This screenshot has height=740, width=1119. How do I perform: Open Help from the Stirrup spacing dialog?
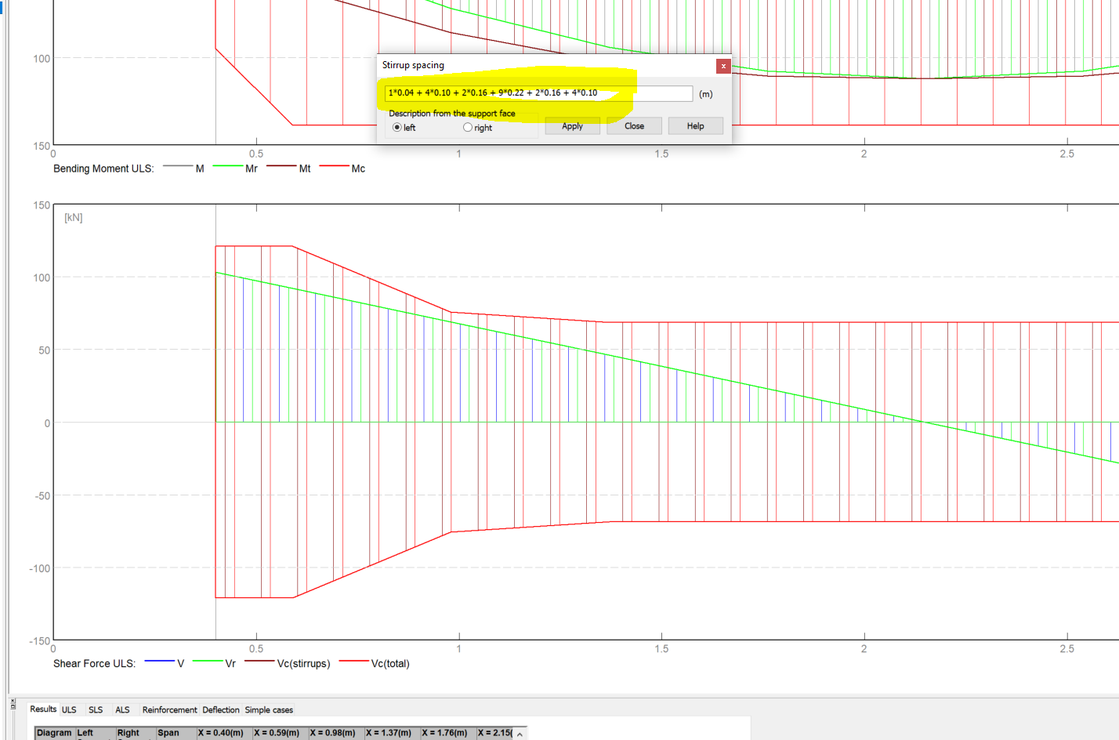(x=695, y=125)
